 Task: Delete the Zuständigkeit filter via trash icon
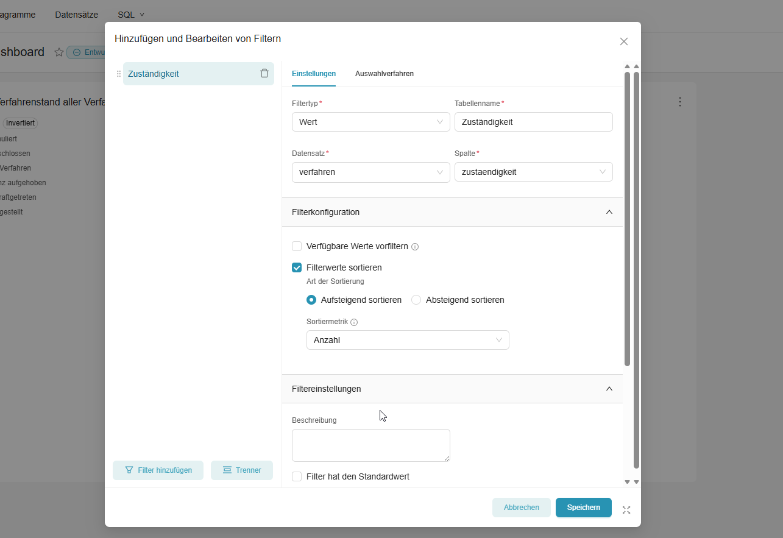point(264,73)
